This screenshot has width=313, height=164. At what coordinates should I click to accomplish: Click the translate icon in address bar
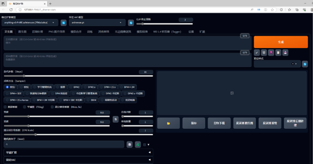259,10
